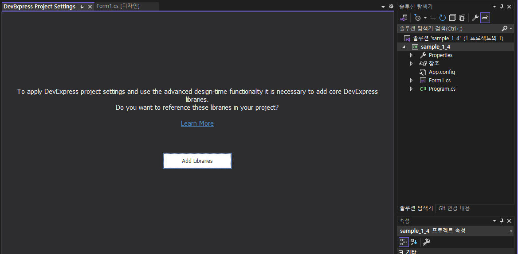
Task: Toggle auto-hide pin on 솔루션 탐색기 panel
Action: pos(502,7)
